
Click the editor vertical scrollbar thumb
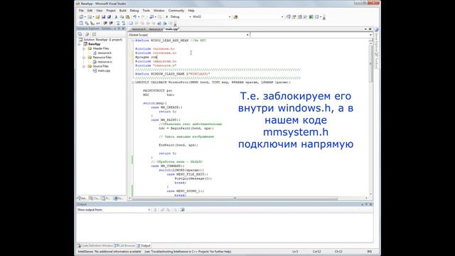click(370, 64)
